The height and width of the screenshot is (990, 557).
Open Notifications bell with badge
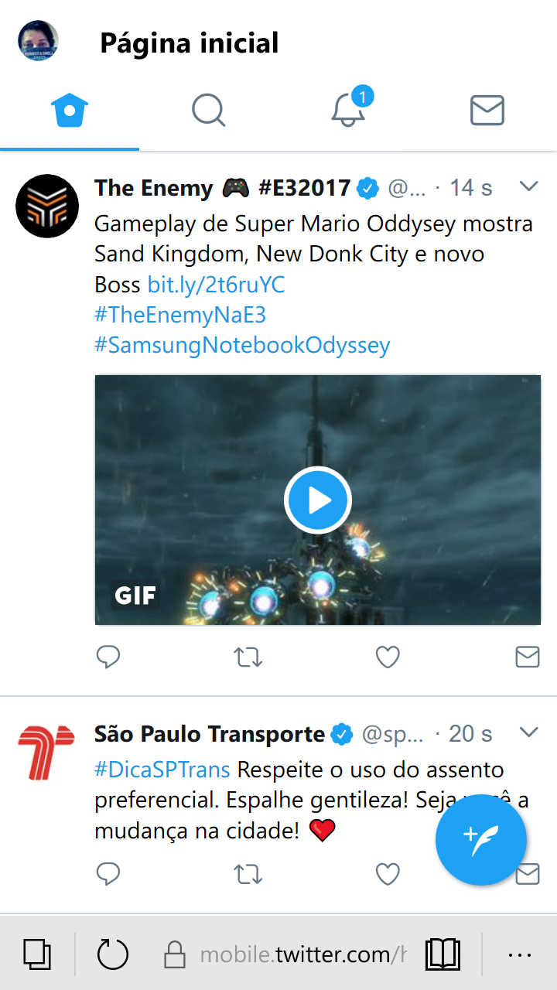(348, 111)
